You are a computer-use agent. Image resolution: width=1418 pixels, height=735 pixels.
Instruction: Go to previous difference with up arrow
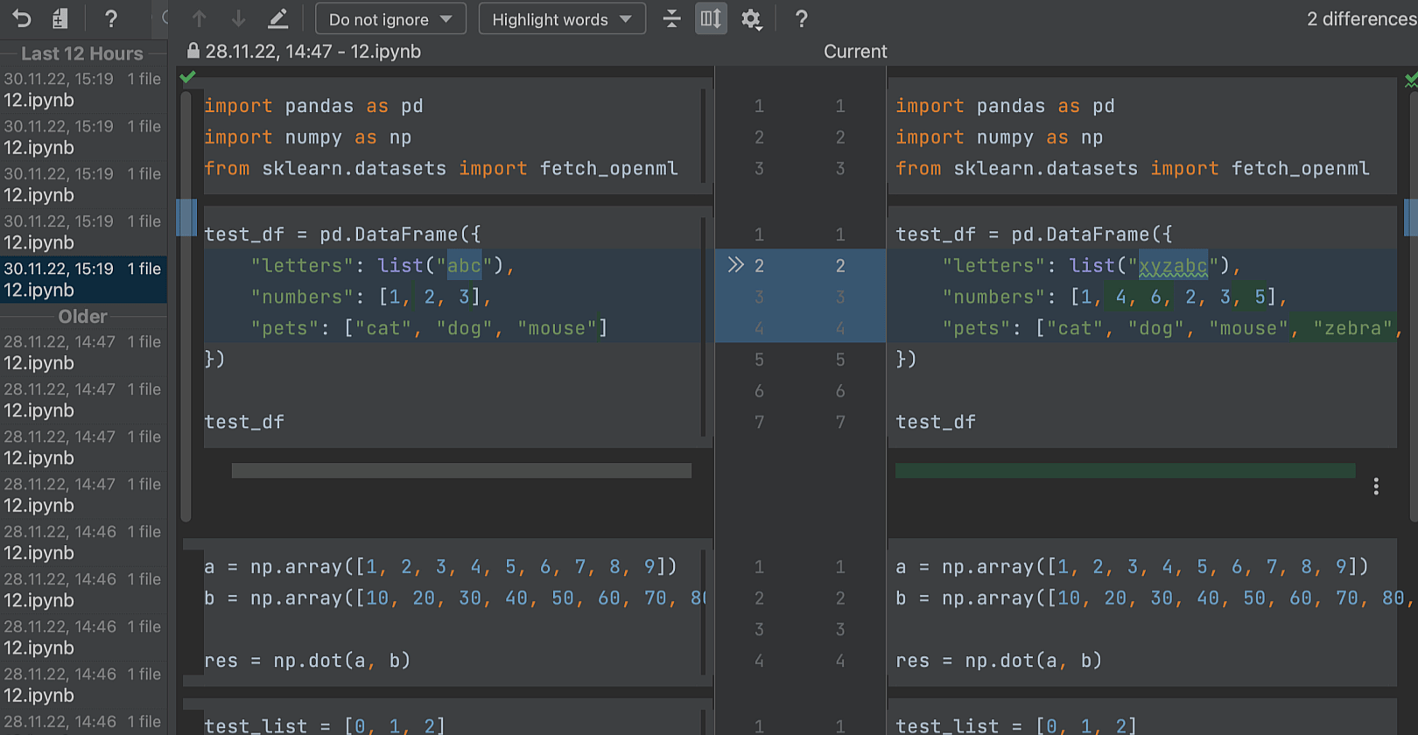[x=200, y=18]
